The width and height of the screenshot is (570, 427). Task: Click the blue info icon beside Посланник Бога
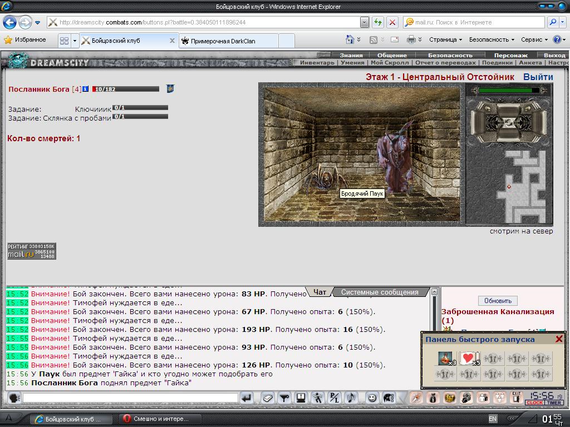(x=85, y=88)
